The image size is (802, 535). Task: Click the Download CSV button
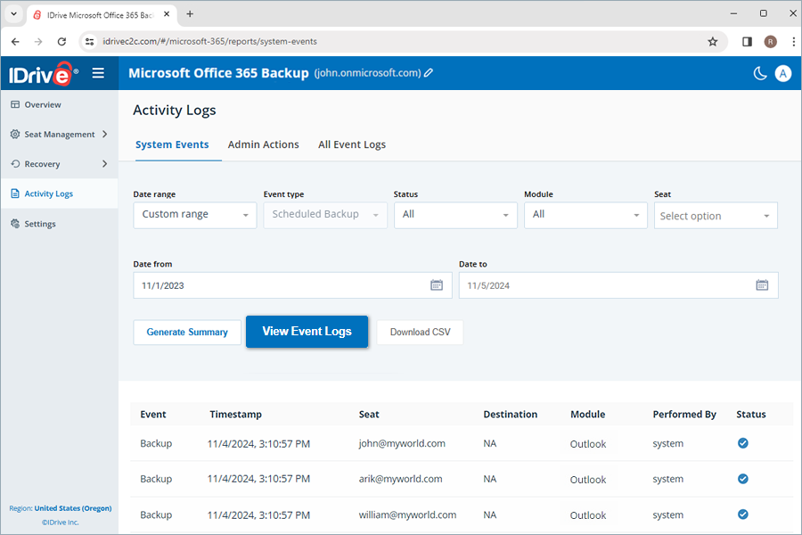point(420,333)
